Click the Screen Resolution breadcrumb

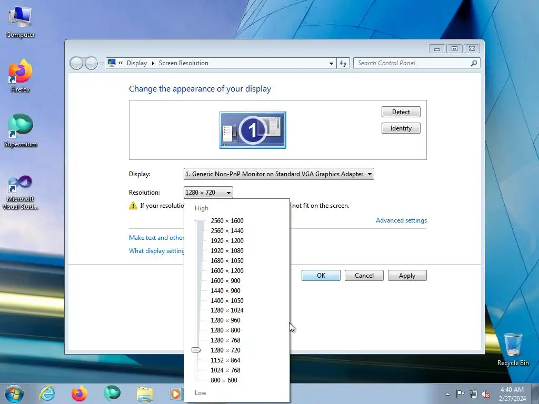tap(184, 63)
